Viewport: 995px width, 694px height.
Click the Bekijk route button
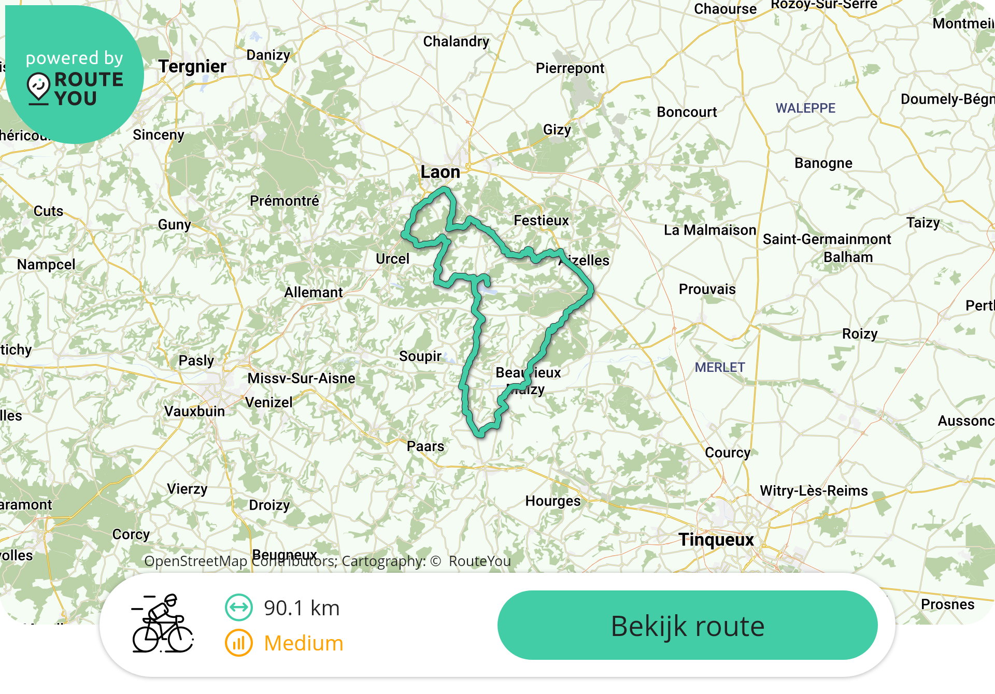pyautogui.click(x=687, y=625)
